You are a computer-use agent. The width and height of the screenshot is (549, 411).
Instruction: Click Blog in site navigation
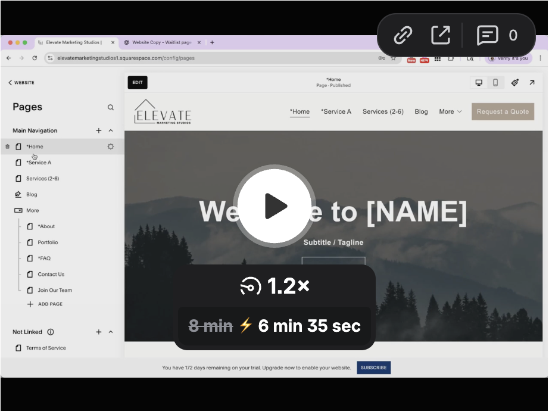coord(421,112)
